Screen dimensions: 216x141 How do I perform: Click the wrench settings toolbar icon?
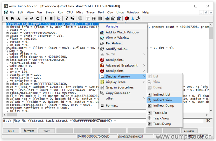138,18
